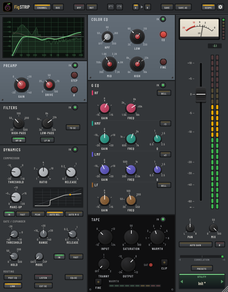Select the B preset slot

(x=148, y=7)
